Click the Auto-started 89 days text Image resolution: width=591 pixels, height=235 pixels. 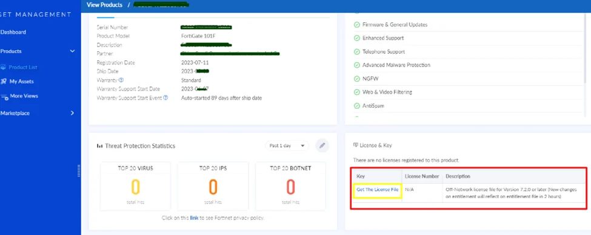point(222,98)
